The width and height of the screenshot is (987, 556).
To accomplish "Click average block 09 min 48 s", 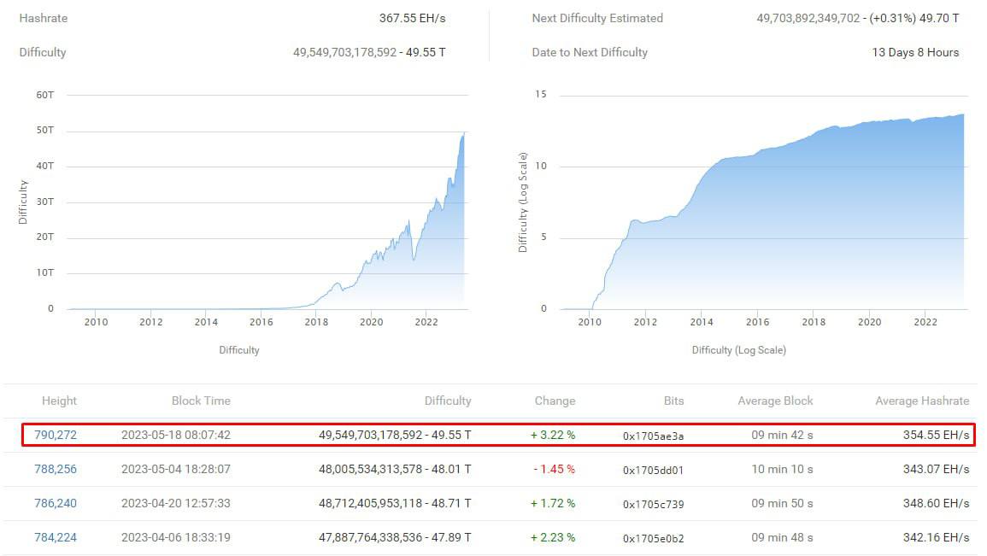I will pyautogui.click(x=782, y=538).
